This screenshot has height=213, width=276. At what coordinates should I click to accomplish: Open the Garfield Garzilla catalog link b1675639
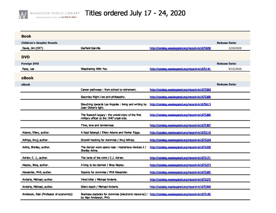pyautogui.click(x=180, y=48)
